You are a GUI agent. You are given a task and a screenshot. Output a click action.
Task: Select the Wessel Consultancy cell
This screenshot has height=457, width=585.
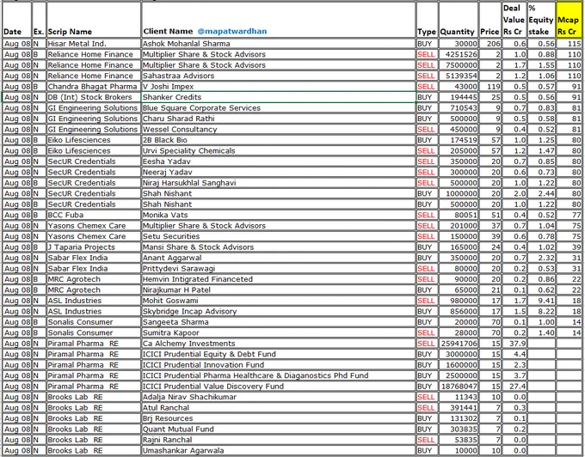click(279, 129)
